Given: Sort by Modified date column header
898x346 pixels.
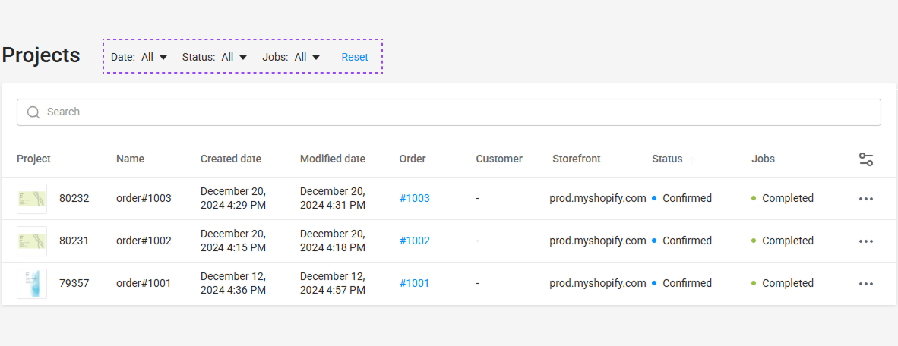Looking at the screenshot, I should tap(333, 159).
